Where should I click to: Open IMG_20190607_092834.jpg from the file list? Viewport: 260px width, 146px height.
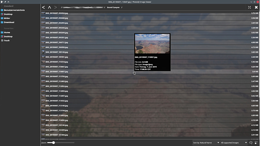coord(56,13)
